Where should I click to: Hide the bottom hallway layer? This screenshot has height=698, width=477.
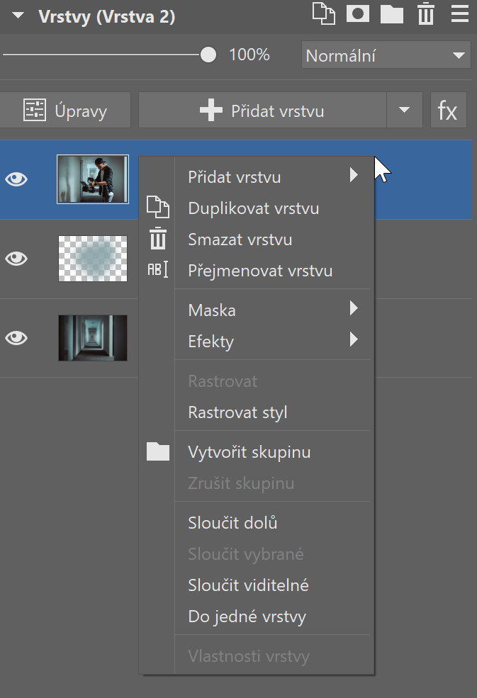tap(16, 338)
